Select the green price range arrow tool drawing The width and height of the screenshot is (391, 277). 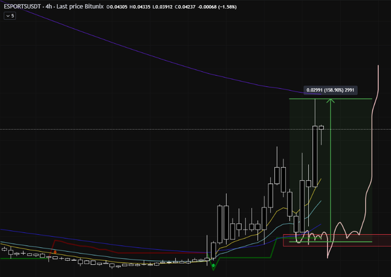tap(331, 170)
